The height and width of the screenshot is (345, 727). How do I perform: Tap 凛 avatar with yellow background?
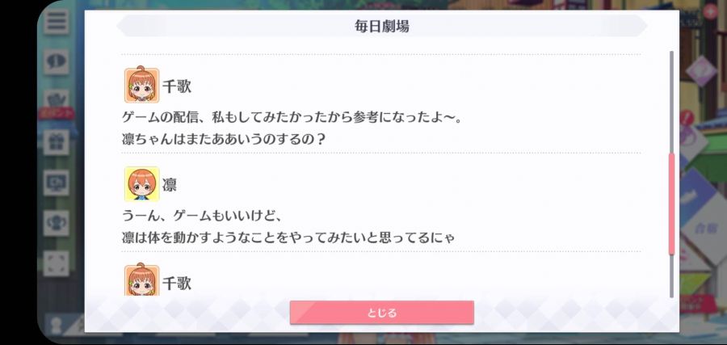point(142,184)
